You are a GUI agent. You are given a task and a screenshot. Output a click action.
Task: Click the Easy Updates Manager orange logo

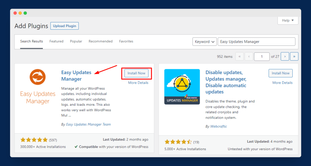38,86
